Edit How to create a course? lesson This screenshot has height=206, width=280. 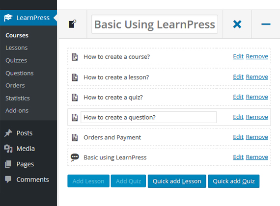(238, 56)
